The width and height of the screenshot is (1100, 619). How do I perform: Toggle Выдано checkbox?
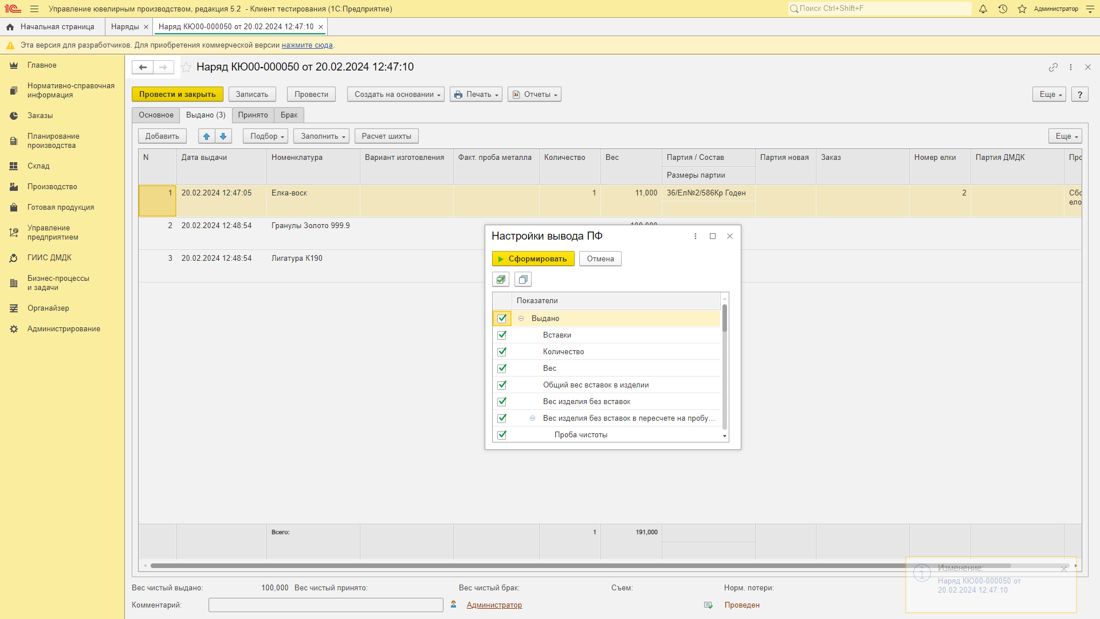coord(502,318)
